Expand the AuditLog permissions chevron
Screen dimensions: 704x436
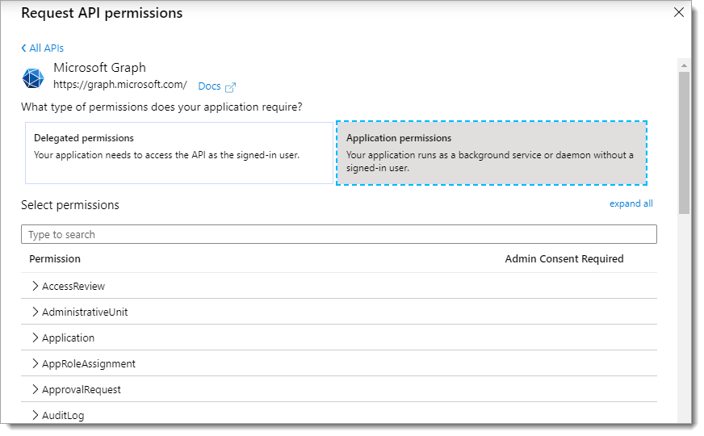click(36, 415)
